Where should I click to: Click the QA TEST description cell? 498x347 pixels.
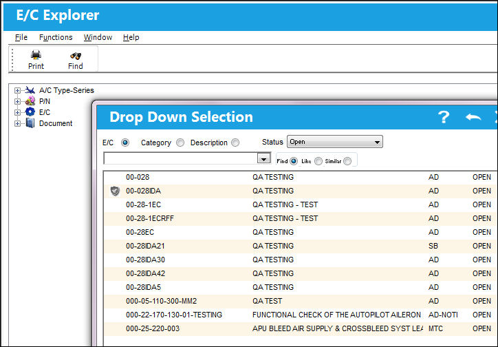[x=268, y=302]
